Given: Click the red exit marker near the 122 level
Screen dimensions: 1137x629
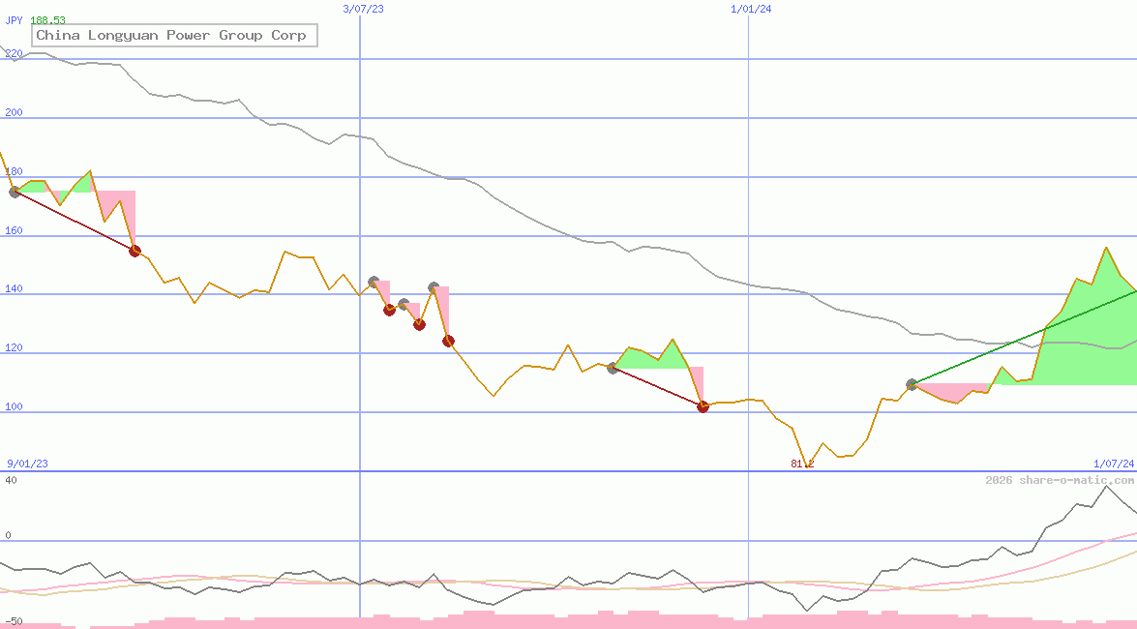Looking at the screenshot, I should (448, 340).
